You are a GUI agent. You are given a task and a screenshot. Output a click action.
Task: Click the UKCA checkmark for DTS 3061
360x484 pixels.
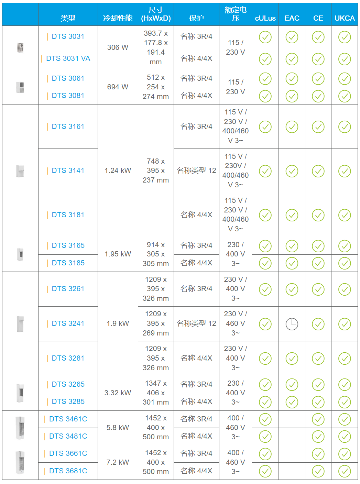345,79
